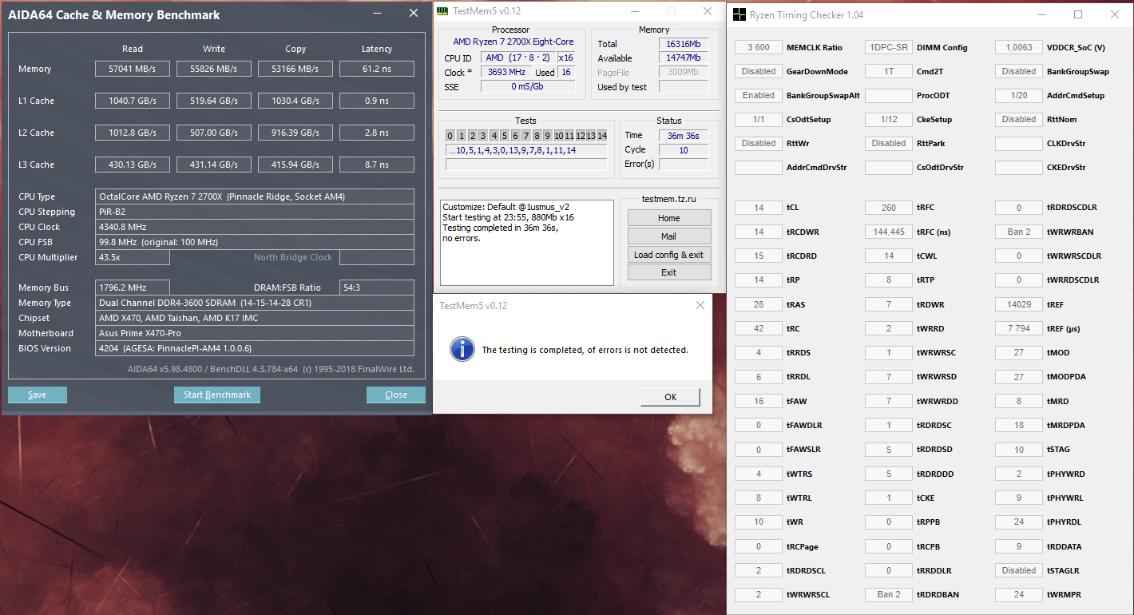Image resolution: width=1134 pixels, height=615 pixels.
Task: Open the Home button in TestMem5
Action: point(669,218)
